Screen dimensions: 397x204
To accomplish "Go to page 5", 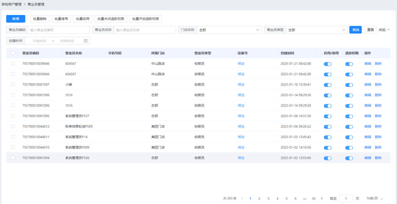I will tap(286, 198).
